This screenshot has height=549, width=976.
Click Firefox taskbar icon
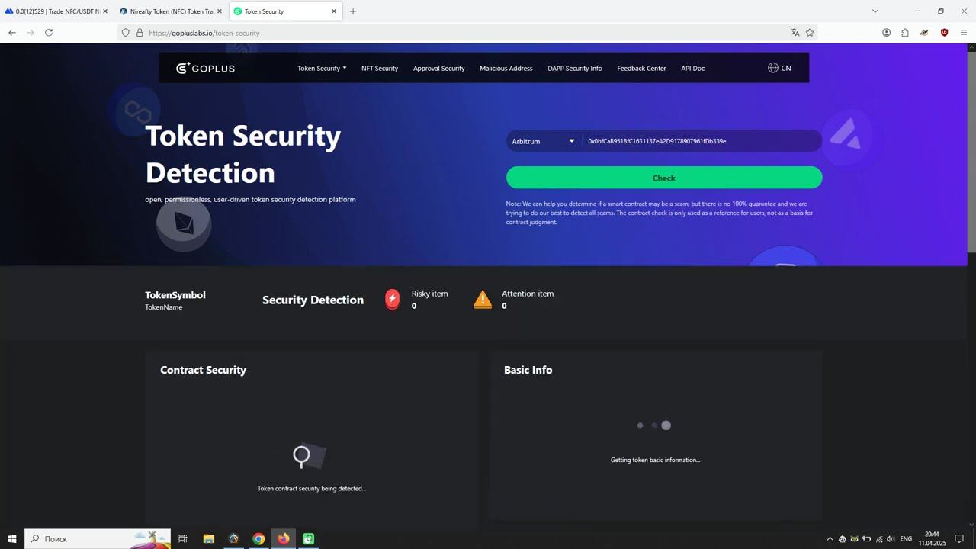[284, 539]
